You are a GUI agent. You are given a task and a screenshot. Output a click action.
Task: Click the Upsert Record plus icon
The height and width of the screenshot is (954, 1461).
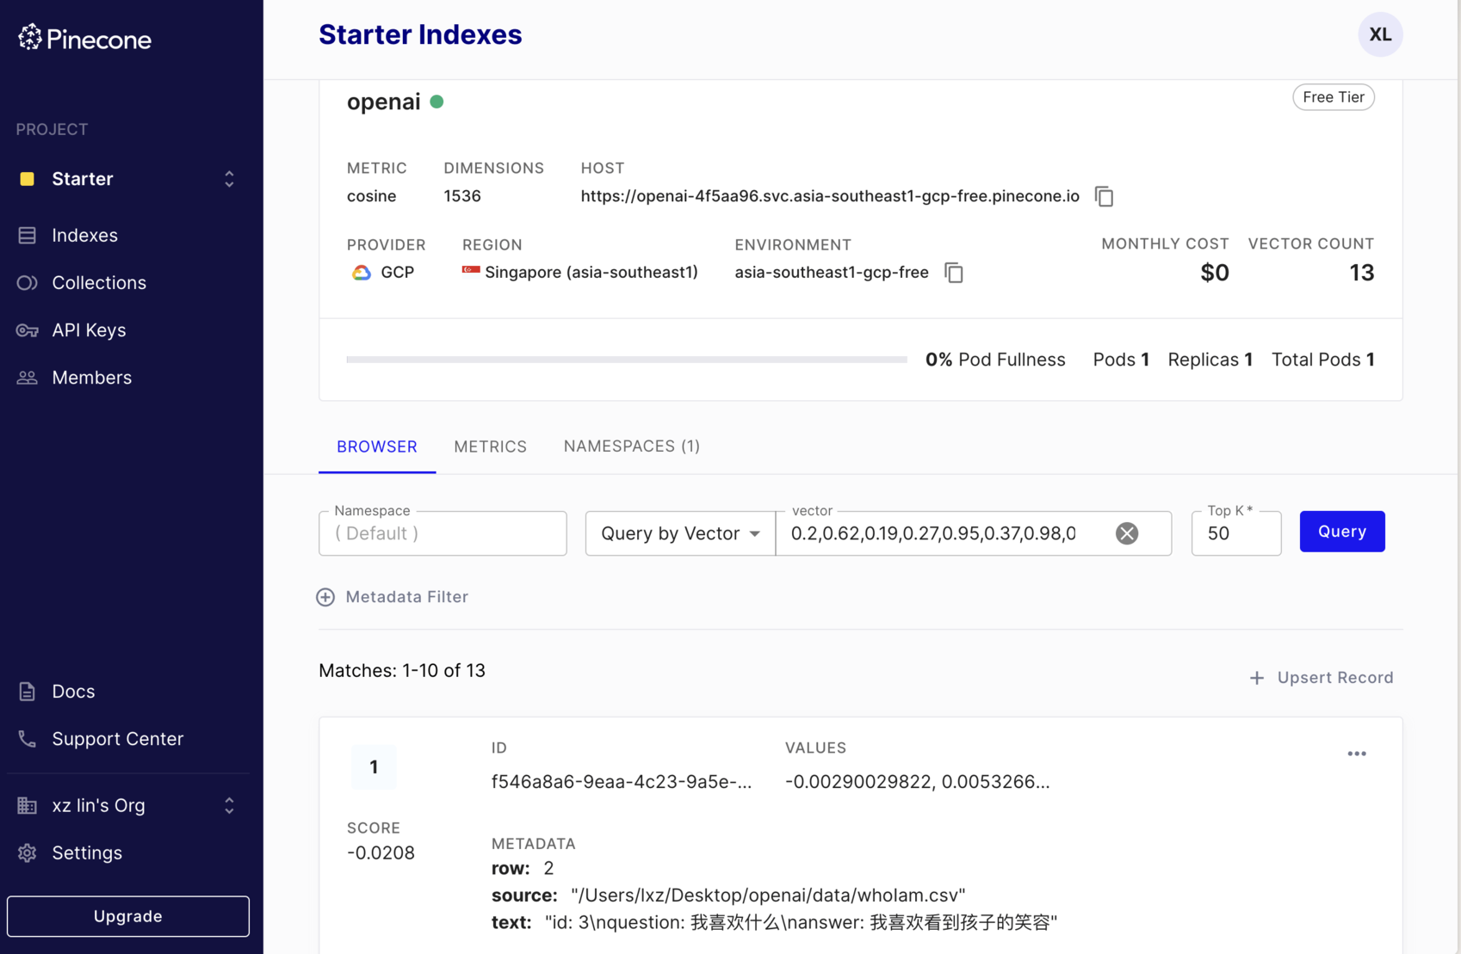click(x=1257, y=678)
